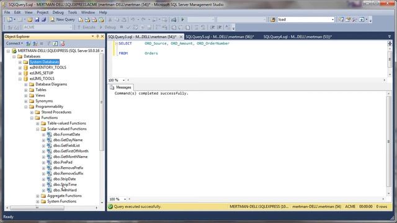Viewport: 397px width, 223px height.
Task: Open the editor zoom 100 % dropdown
Action: pos(123,80)
